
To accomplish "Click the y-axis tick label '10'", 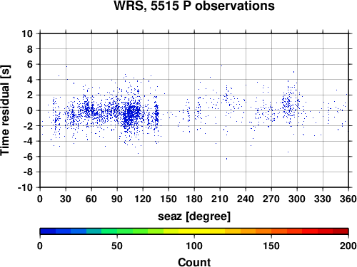I will [27, 33].
